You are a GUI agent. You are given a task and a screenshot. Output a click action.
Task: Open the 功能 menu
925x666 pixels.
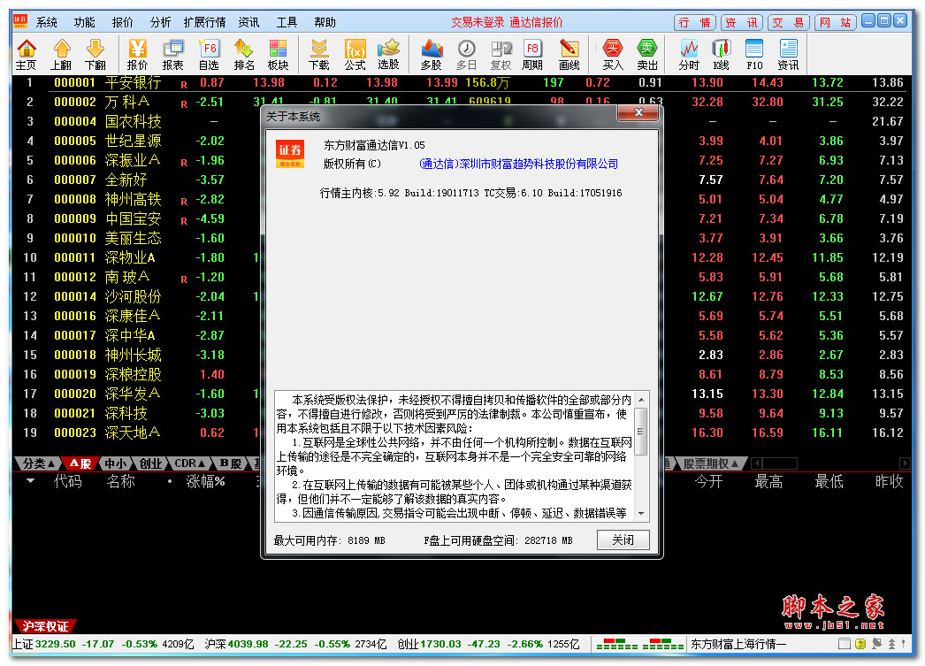tap(84, 22)
